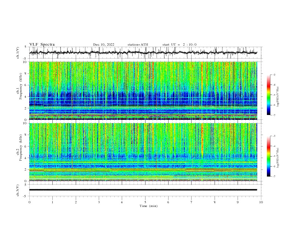Click the "8" kHz tick on ch.1 frequency axis
This screenshot has height=227, width=294.
point(26,73)
